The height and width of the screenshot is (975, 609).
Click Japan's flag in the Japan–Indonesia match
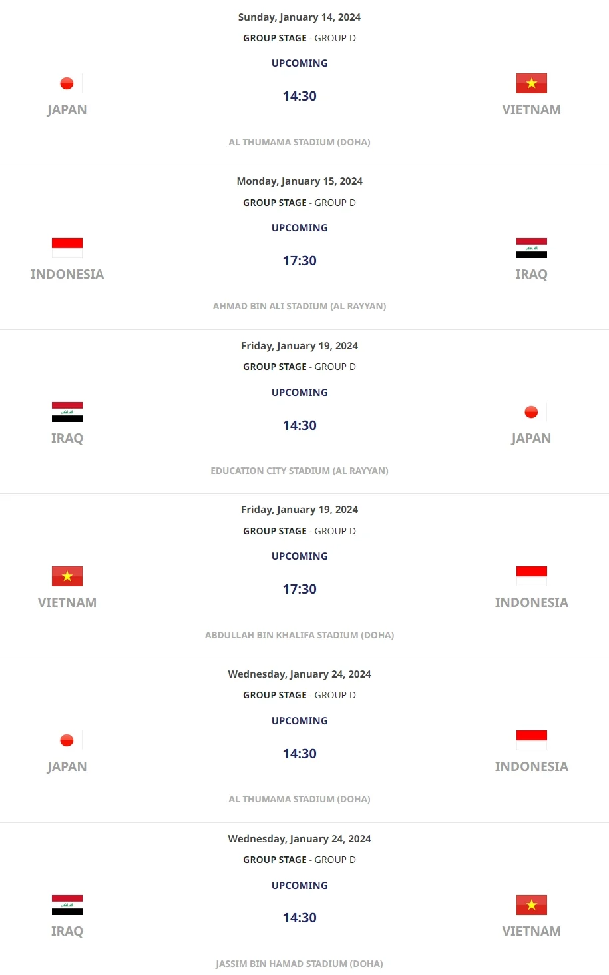coord(67,740)
